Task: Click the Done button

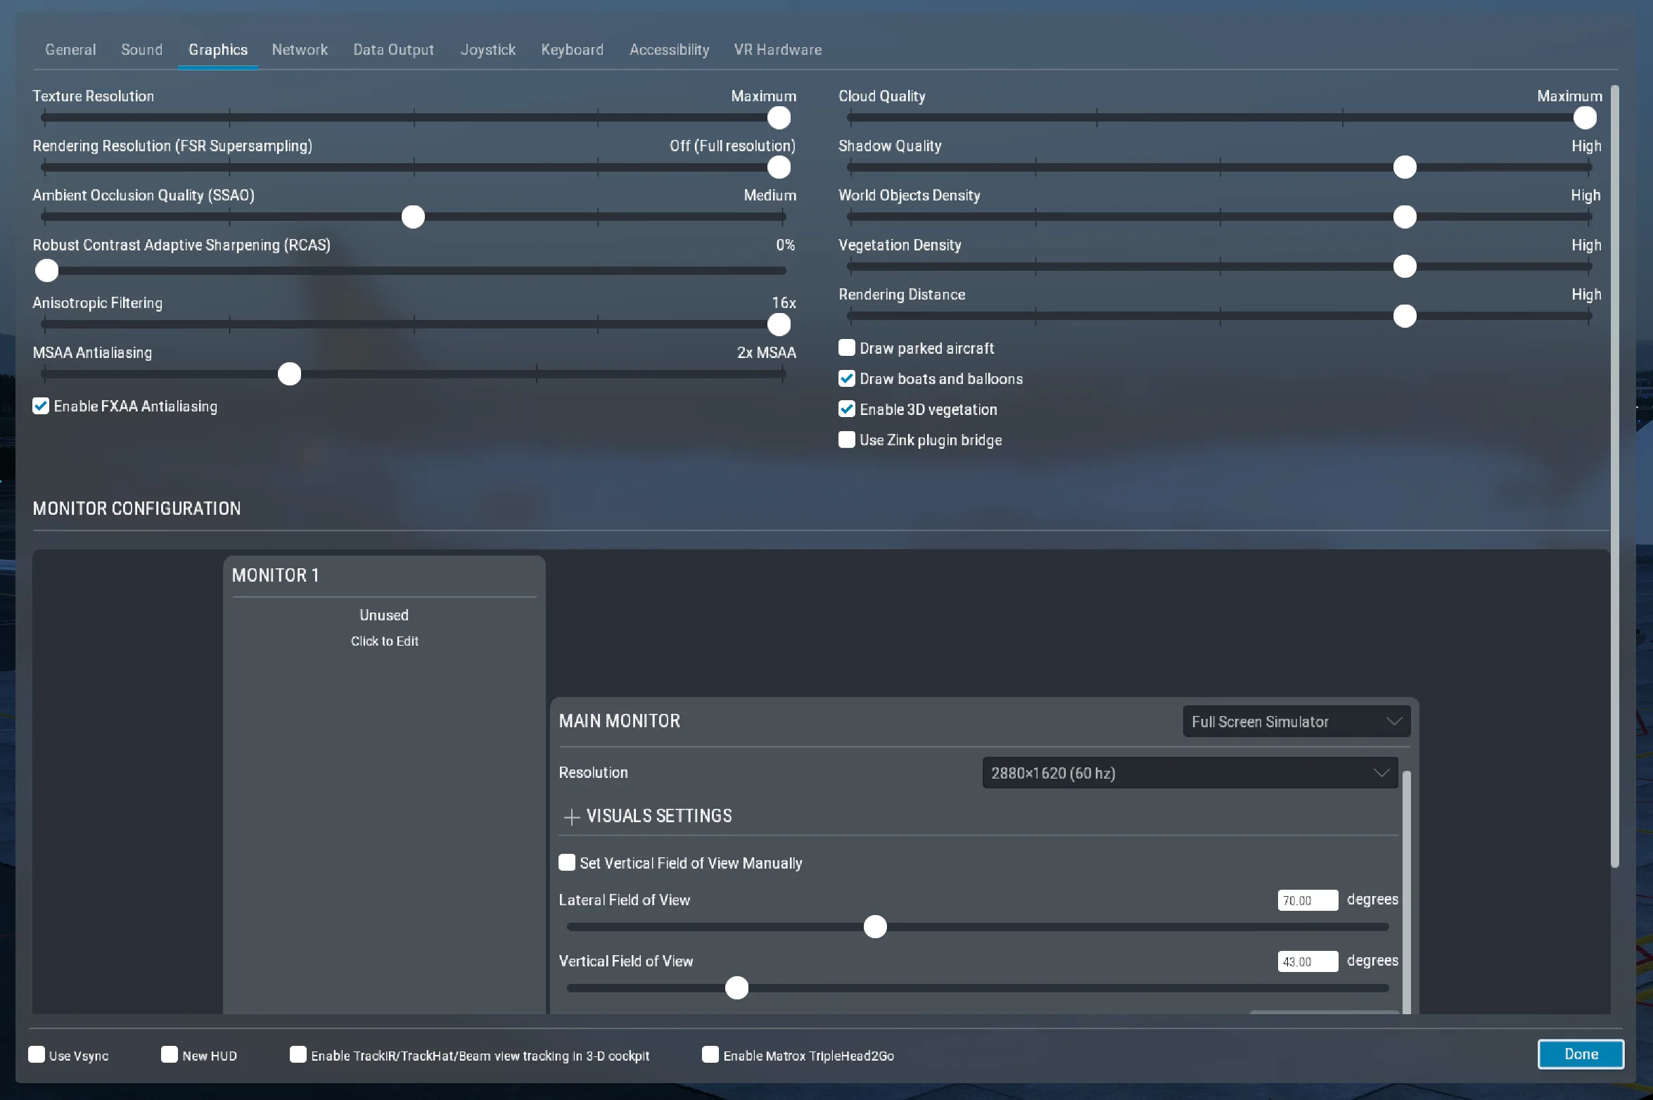Action: (x=1580, y=1054)
